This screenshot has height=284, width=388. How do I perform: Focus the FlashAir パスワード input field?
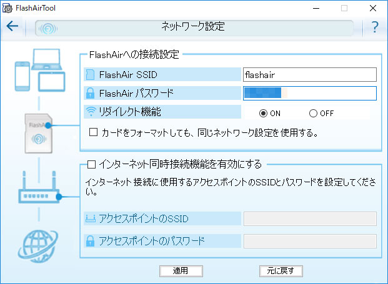[x=310, y=93]
